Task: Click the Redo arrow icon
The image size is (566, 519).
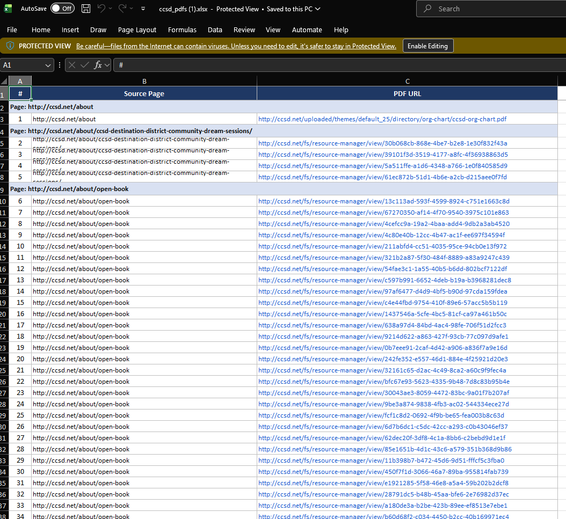Action: pos(122,9)
